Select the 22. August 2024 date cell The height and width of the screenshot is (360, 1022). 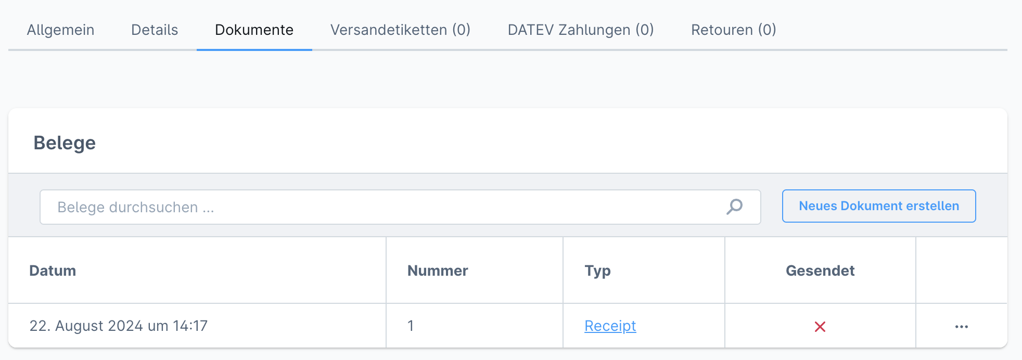(119, 326)
